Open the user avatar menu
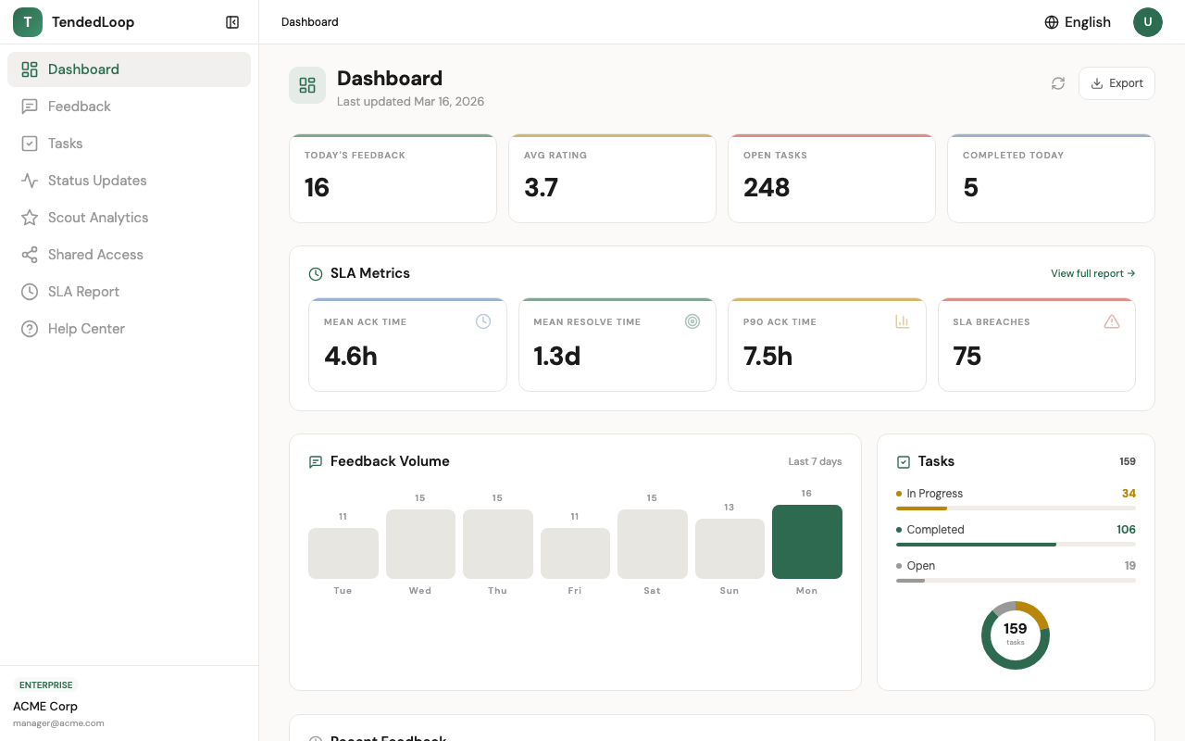This screenshot has height=741, width=1185. (x=1148, y=21)
